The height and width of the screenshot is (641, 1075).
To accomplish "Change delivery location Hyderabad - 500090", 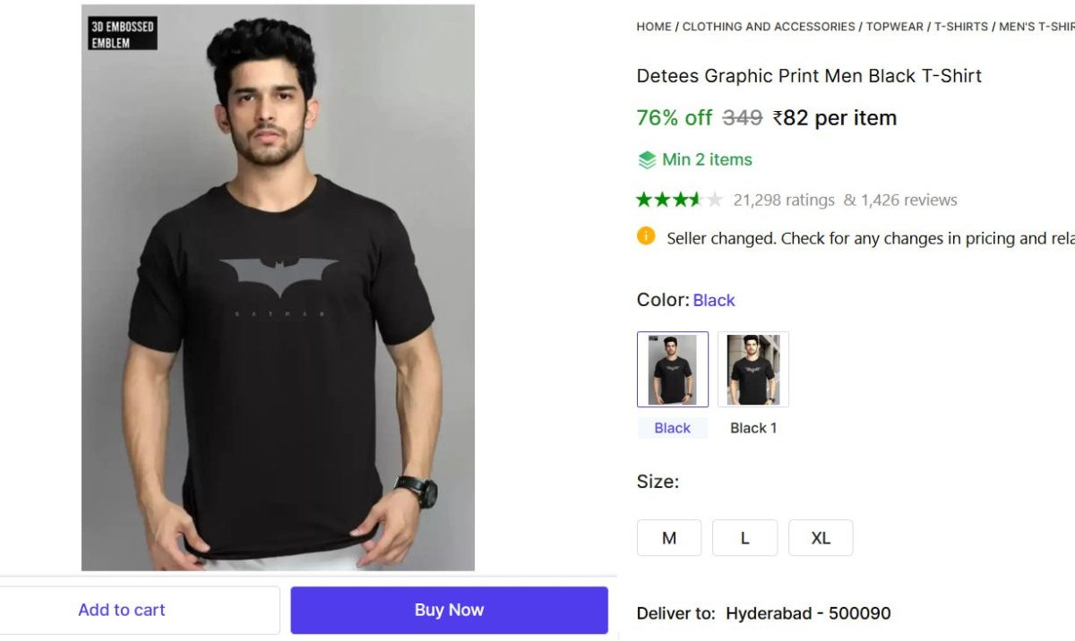I will [808, 613].
